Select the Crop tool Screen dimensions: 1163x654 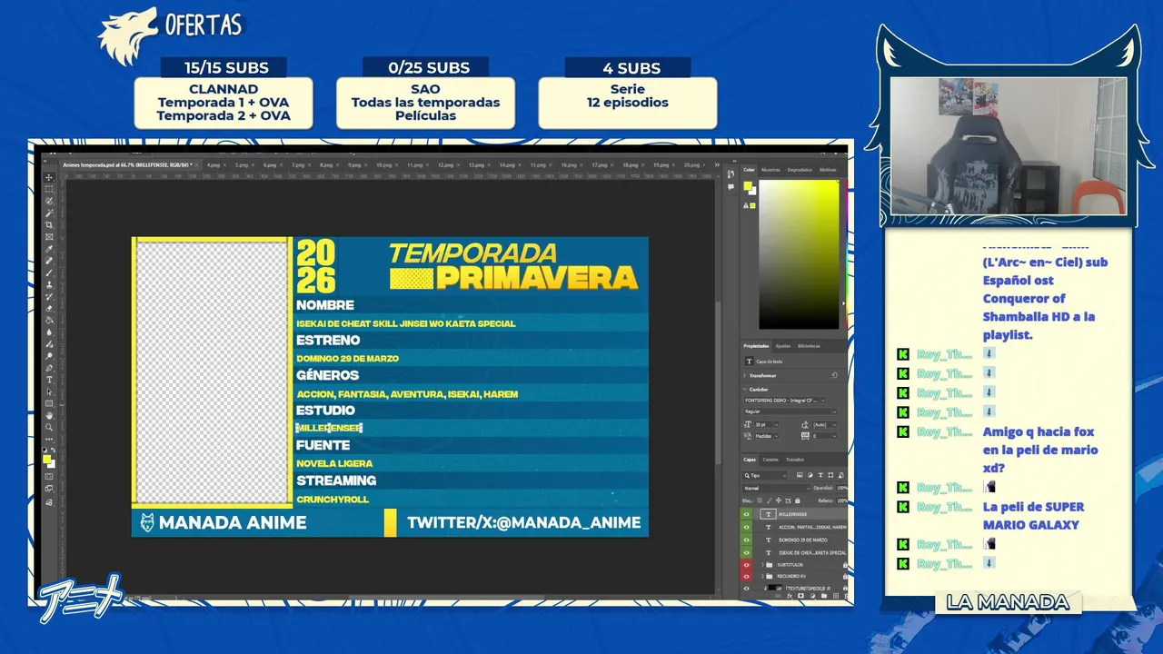[49, 224]
